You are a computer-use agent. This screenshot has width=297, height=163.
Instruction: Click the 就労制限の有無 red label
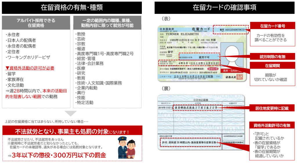tap(273, 57)
